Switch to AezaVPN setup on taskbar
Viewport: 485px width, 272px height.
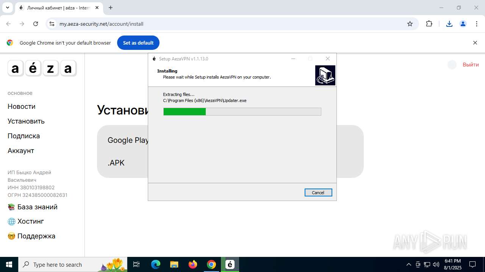(230, 264)
